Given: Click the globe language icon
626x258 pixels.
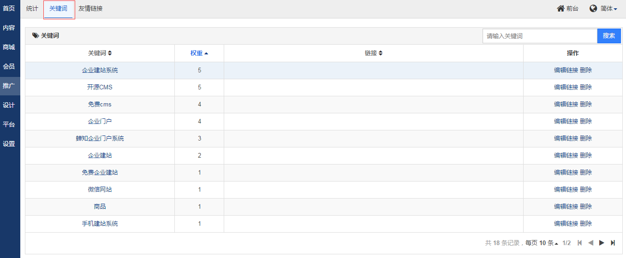Looking at the screenshot, I should 593,9.
